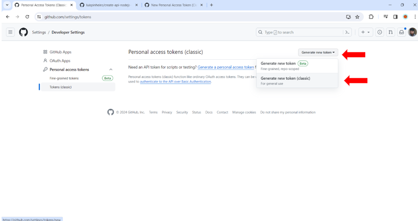Expand the Generate new token dropdown button
This screenshot has width=418, height=221.
pyautogui.click(x=318, y=52)
